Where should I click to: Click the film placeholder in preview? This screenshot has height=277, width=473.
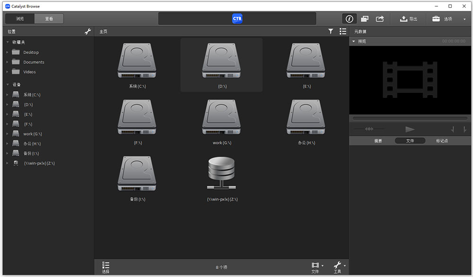pyautogui.click(x=410, y=80)
